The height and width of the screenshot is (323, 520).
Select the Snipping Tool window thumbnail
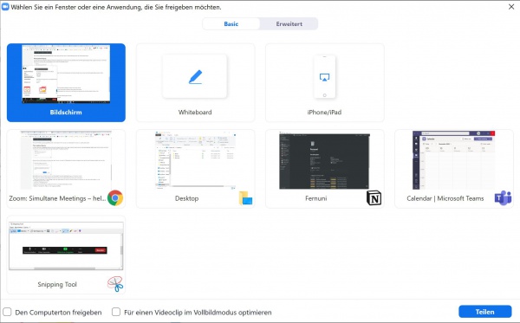point(67,255)
